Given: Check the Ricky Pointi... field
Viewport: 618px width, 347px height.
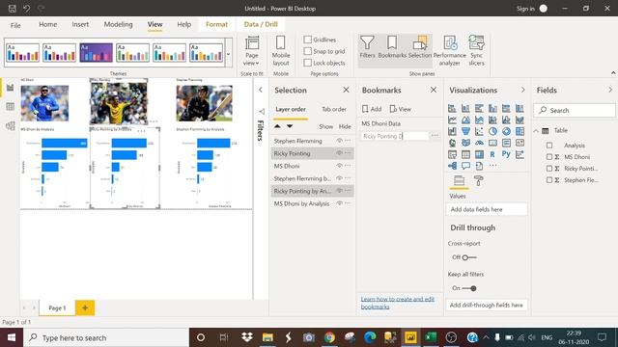Looking at the screenshot, I should [x=549, y=169].
